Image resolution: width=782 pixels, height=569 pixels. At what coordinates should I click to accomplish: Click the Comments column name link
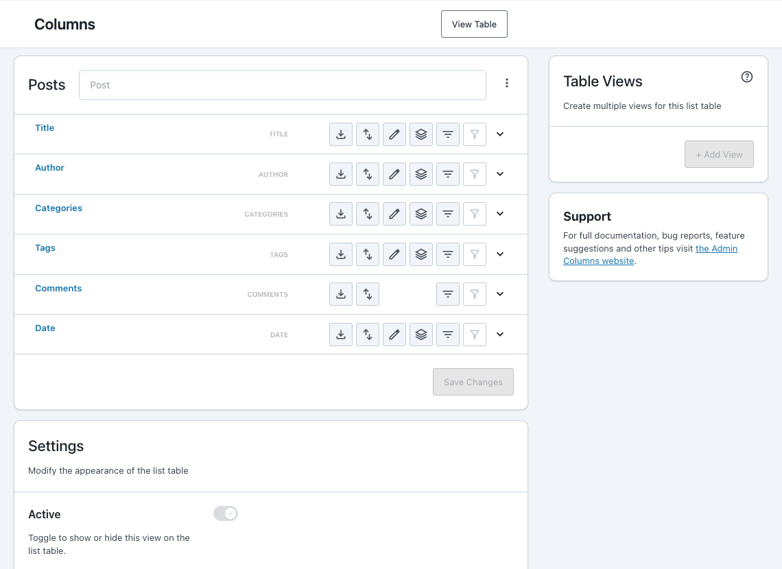point(58,289)
